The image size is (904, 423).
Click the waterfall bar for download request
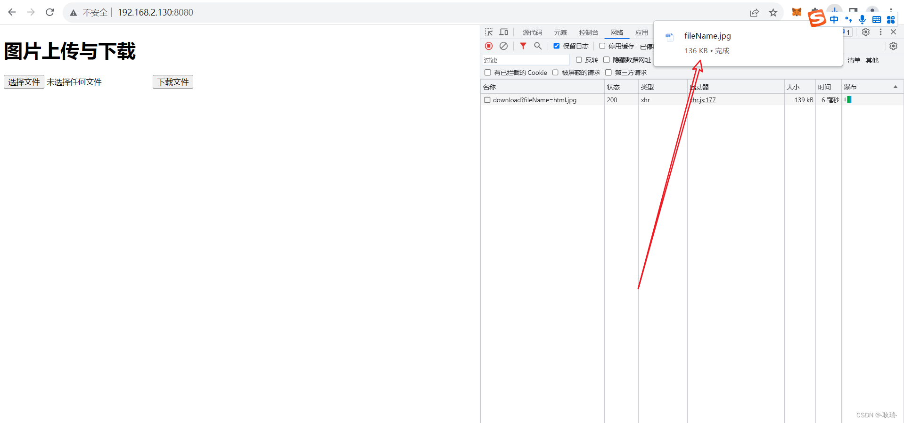[848, 99]
